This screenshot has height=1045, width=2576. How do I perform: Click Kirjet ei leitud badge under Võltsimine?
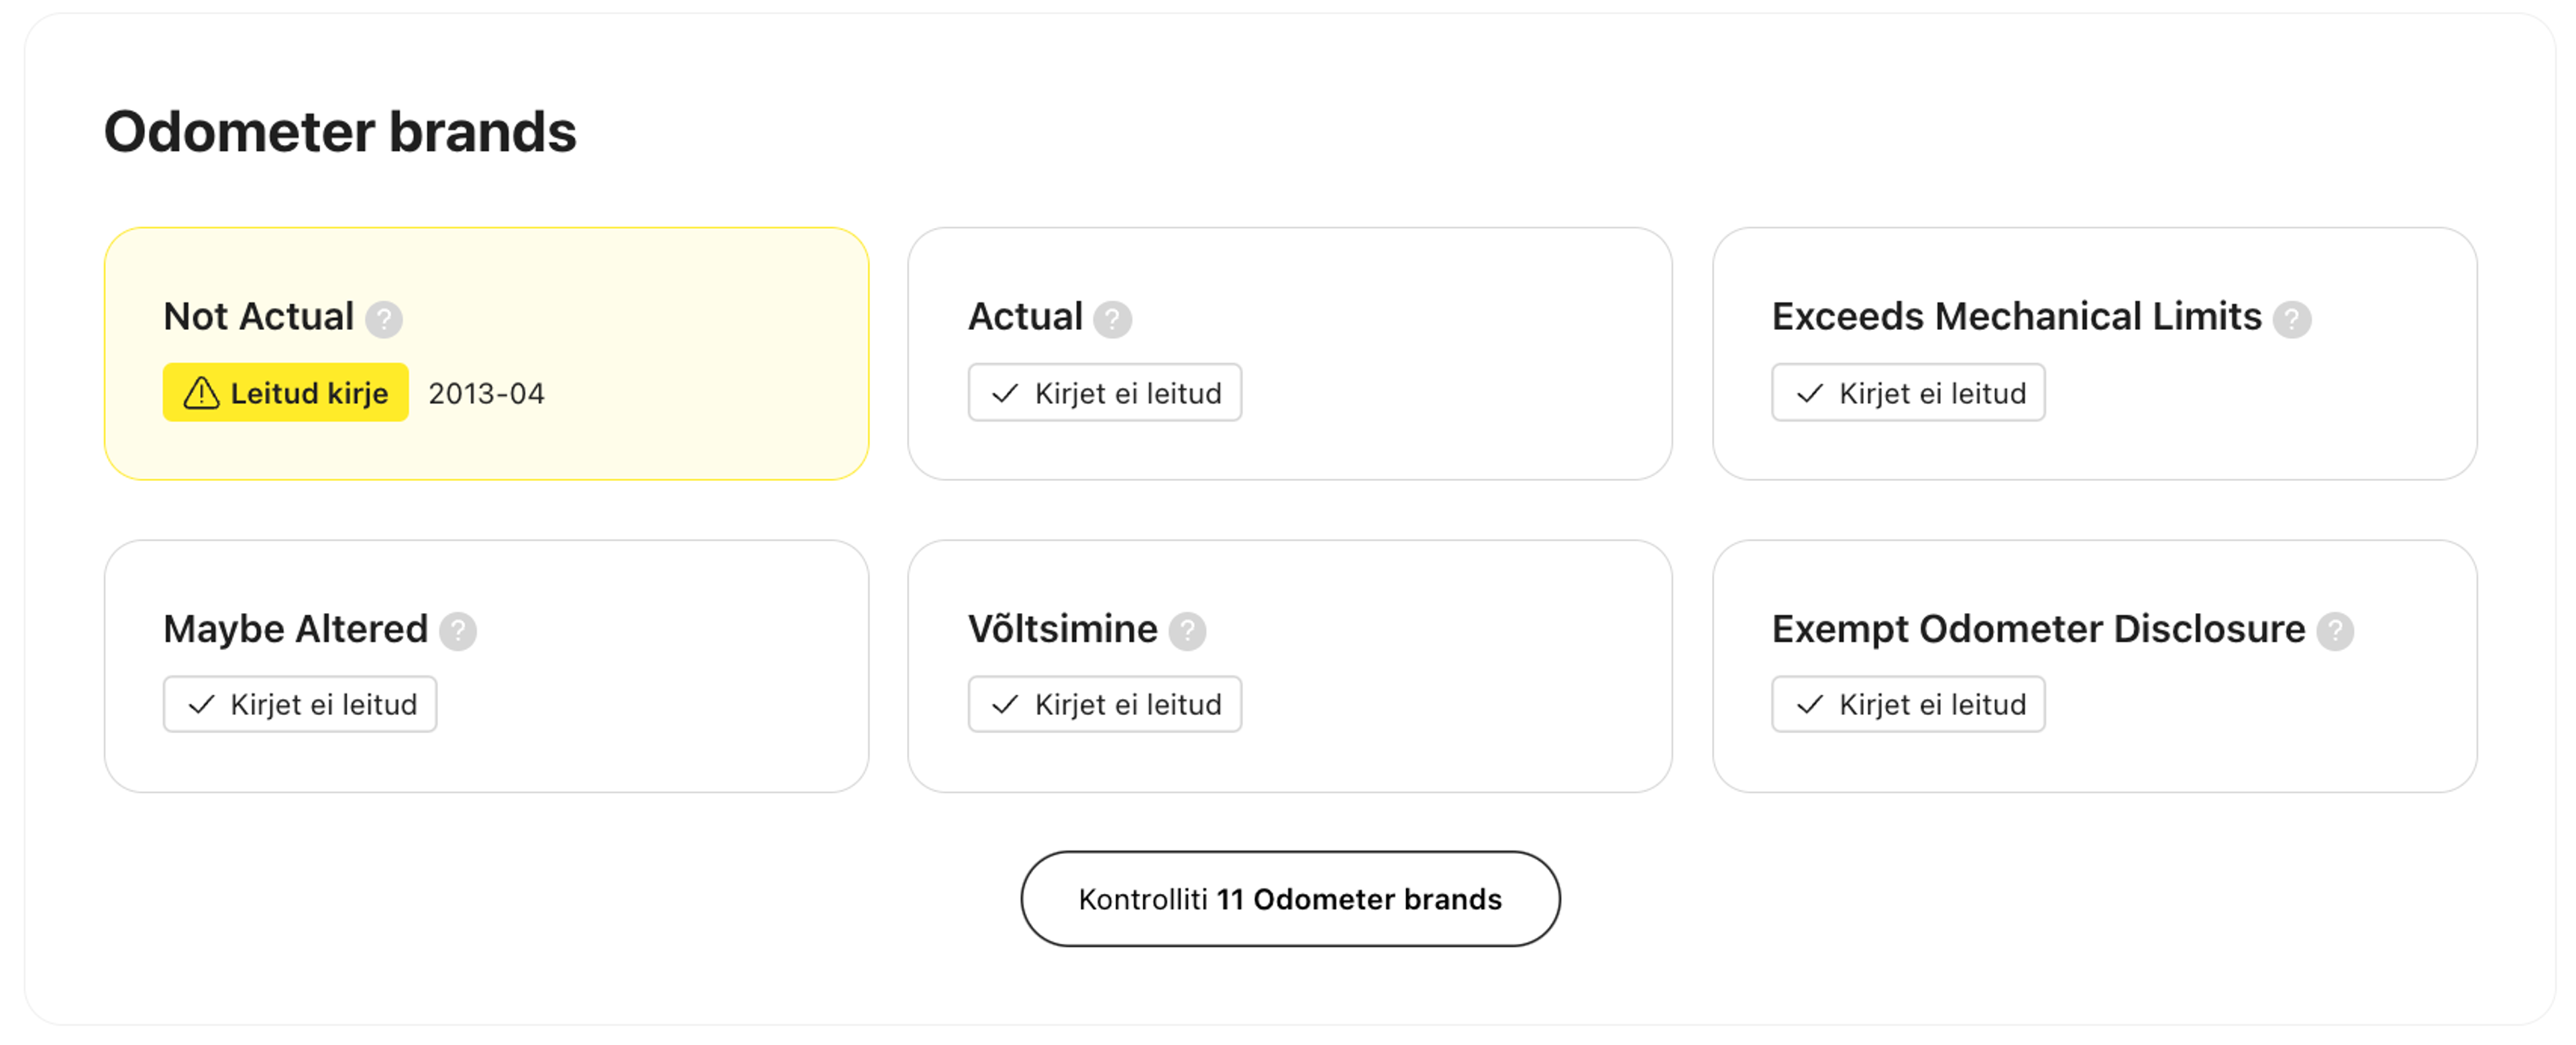tap(1105, 705)
